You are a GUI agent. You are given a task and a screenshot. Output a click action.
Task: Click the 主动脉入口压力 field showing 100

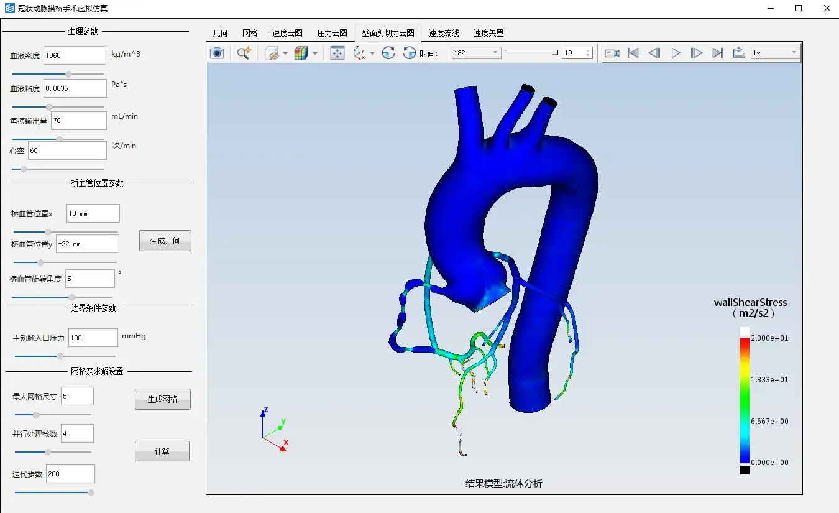[x=93, y=338]
